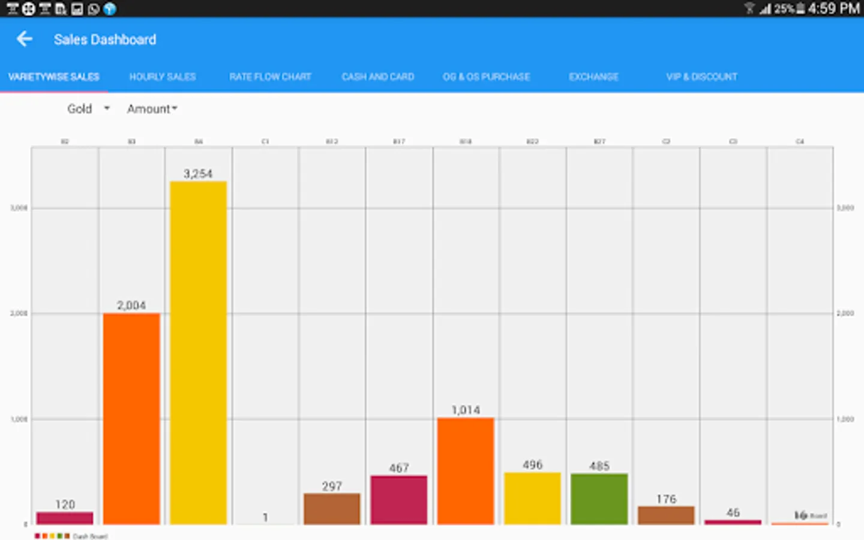Image resolution: width=864 pixels, height=540 pixels.
Task: Tap the orange bar valued 1,014
Action: tap(466, 471)
